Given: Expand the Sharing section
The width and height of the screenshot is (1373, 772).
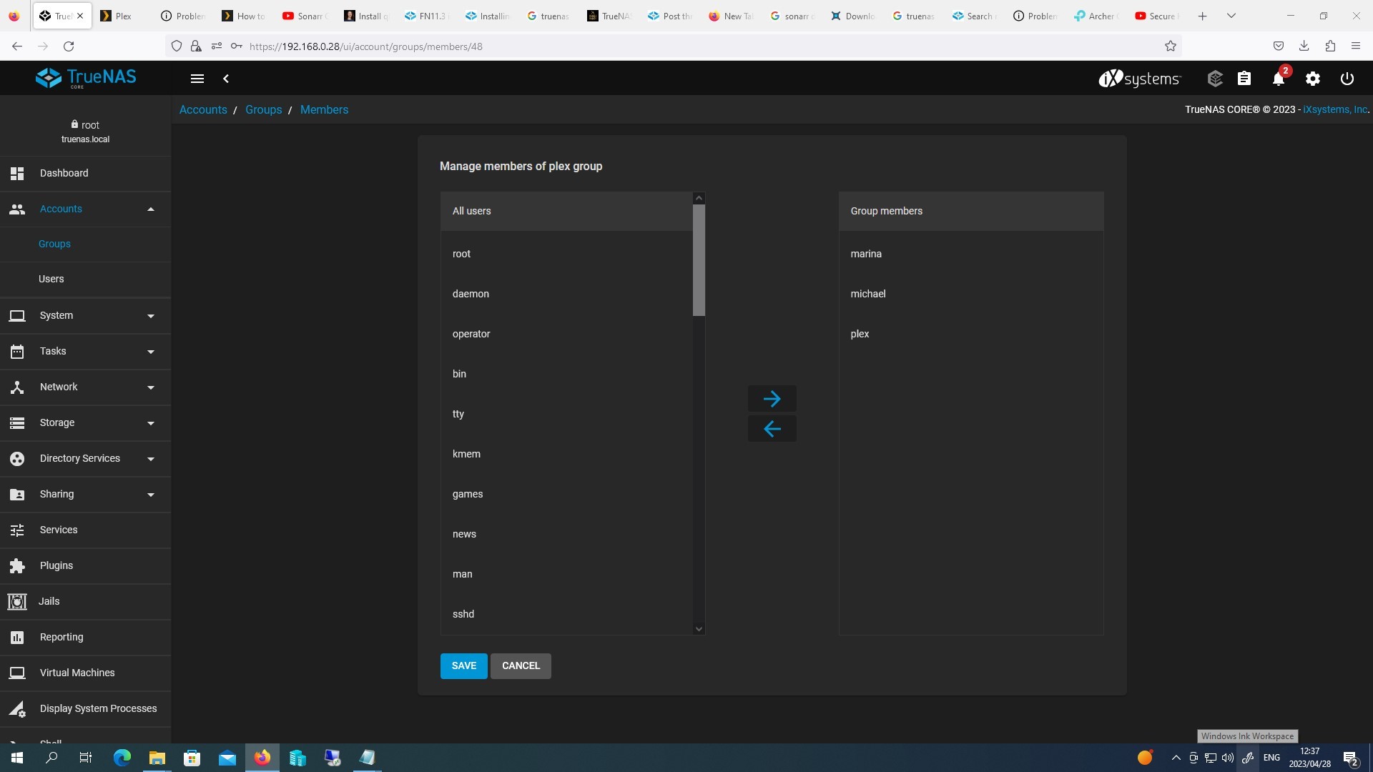Looking at the screenshot, I should click(86, 495).
